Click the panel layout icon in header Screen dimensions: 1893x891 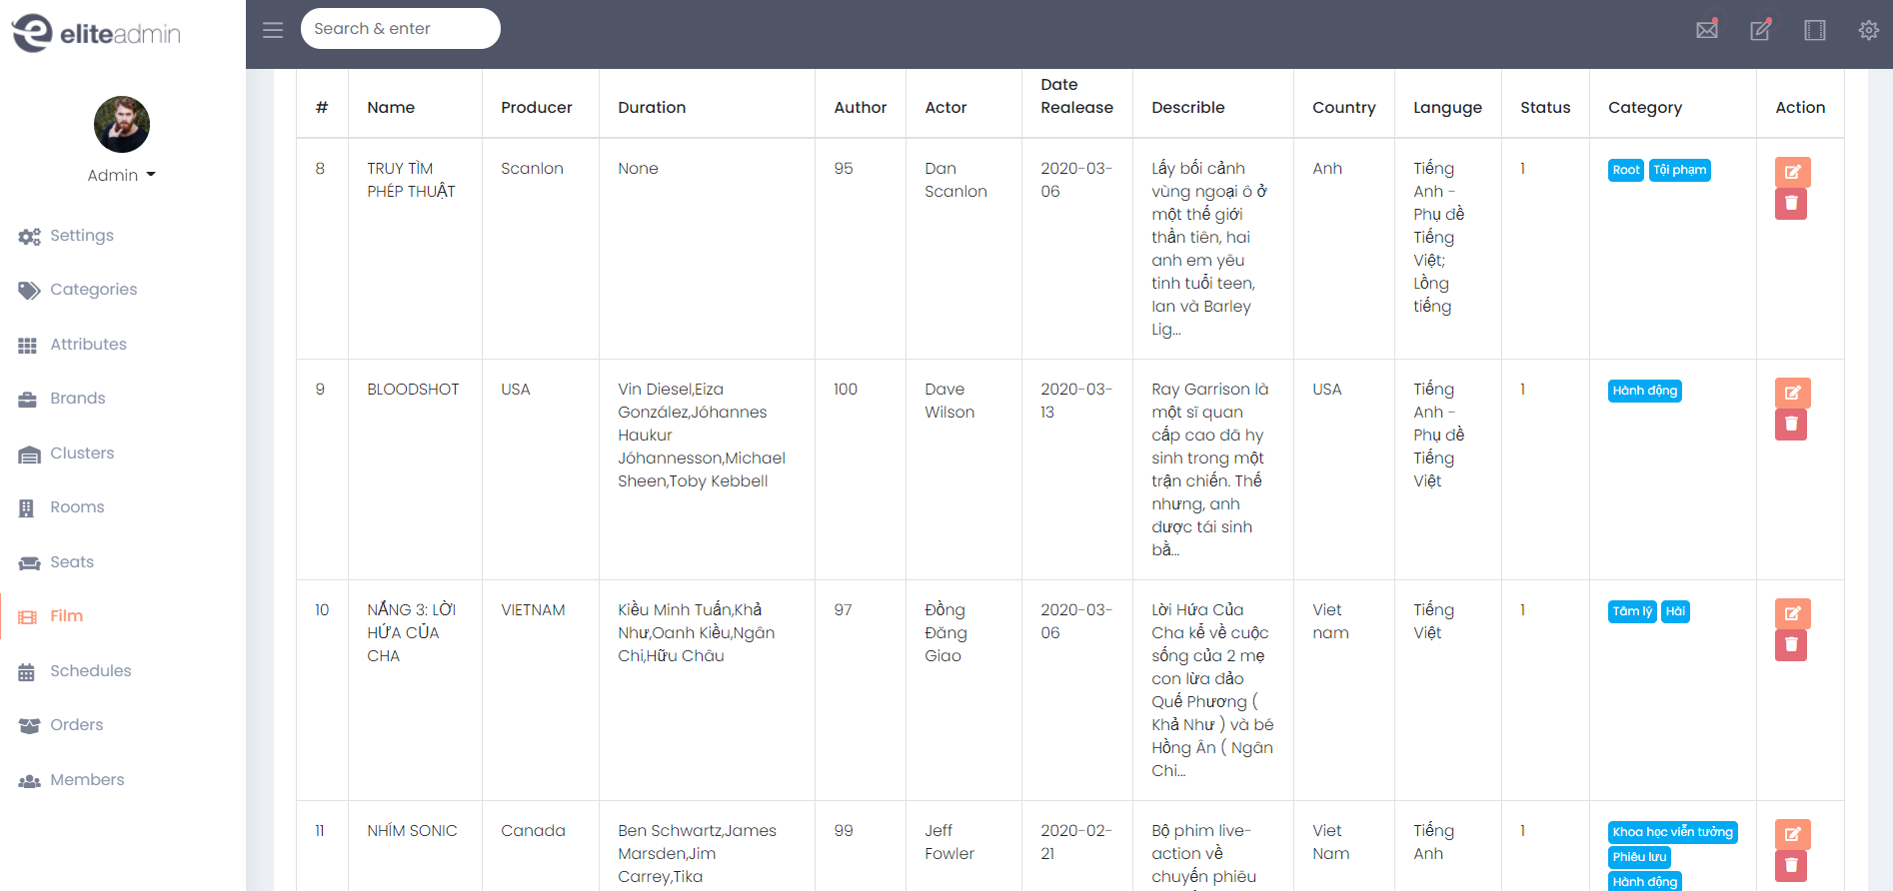[1814, 30]
